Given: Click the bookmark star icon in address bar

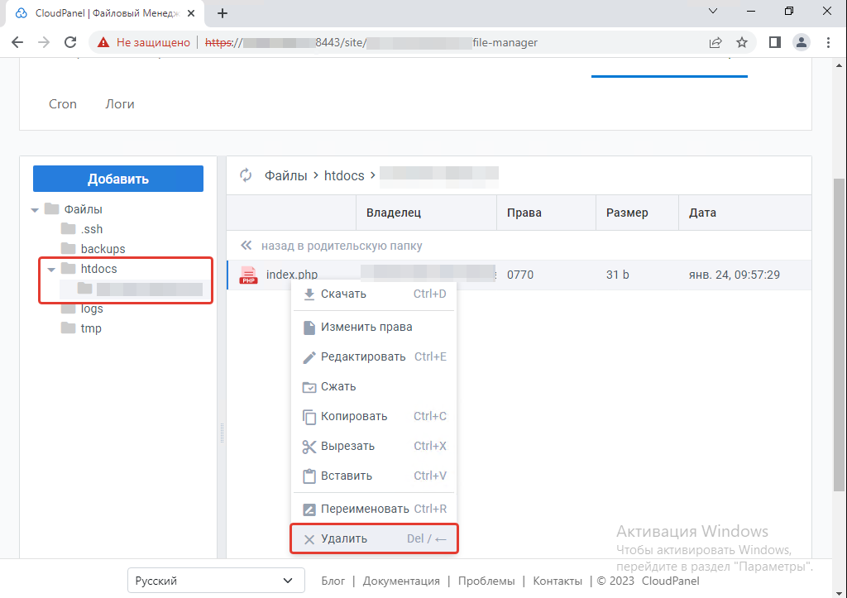Looking at the screenshot, I should tap(742, 42).
